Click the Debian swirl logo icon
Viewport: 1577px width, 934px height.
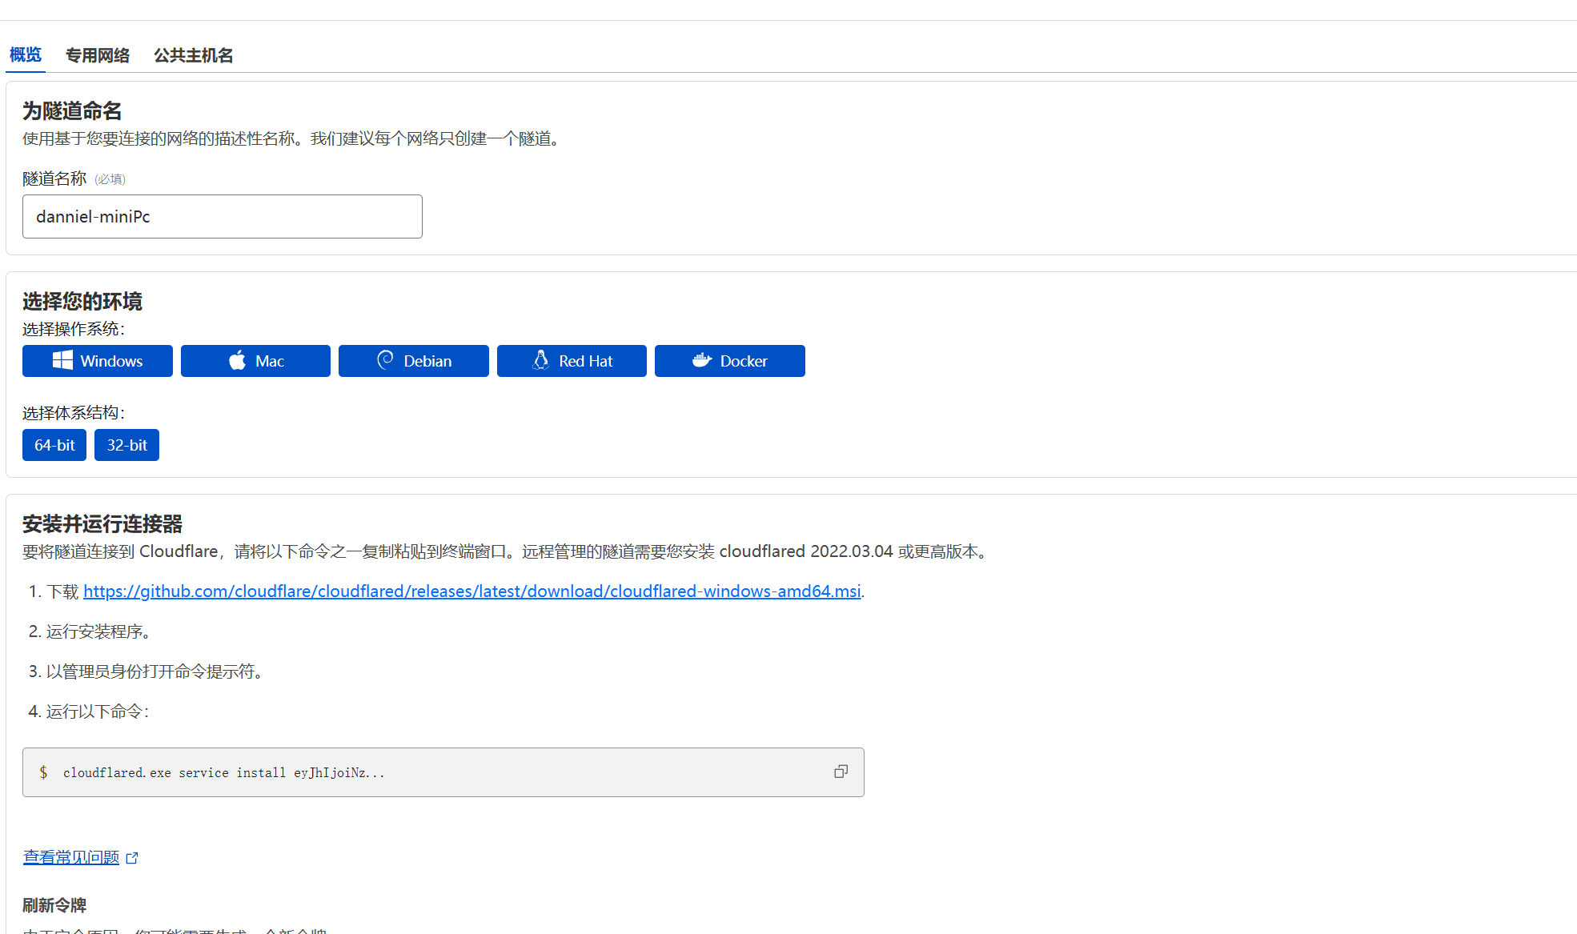385,360
